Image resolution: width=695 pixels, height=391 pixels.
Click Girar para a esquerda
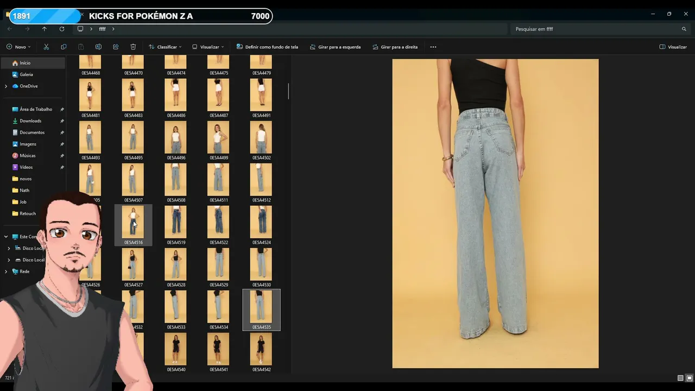(335, 47)
